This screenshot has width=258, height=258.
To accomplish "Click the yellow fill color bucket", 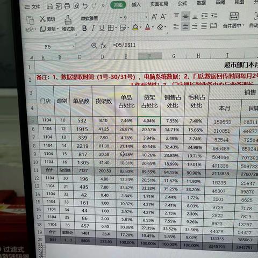I will 135,27.
